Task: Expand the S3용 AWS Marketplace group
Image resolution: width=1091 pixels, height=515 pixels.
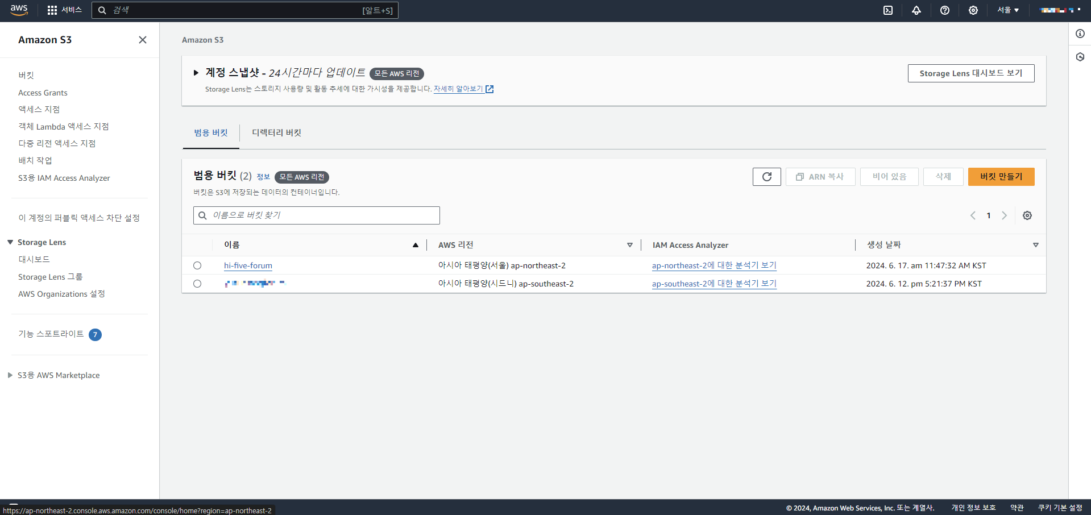Action: coord(10,375)
